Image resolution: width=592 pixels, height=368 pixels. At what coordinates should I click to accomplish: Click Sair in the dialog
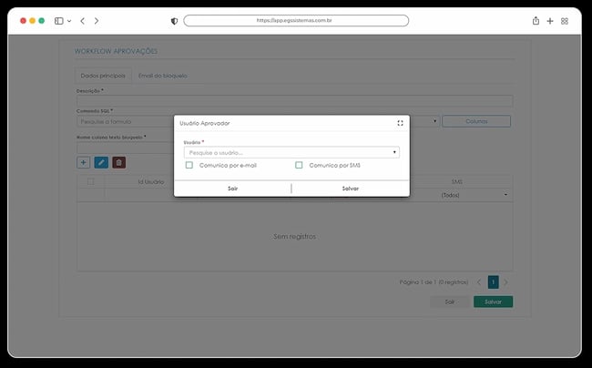point(232,189)
